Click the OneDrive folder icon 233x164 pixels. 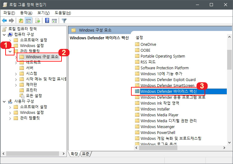coord(137,44)
